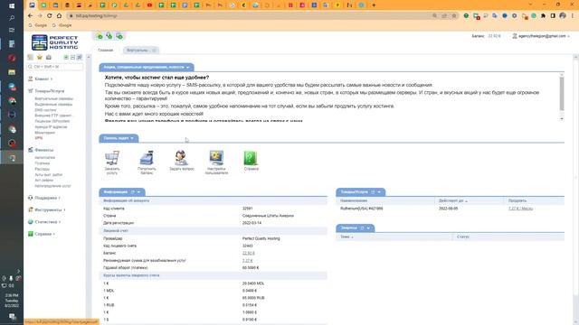Collapse the Информация panel via its arrow
This screenshot has width=579, height=325.
(138, 192)
